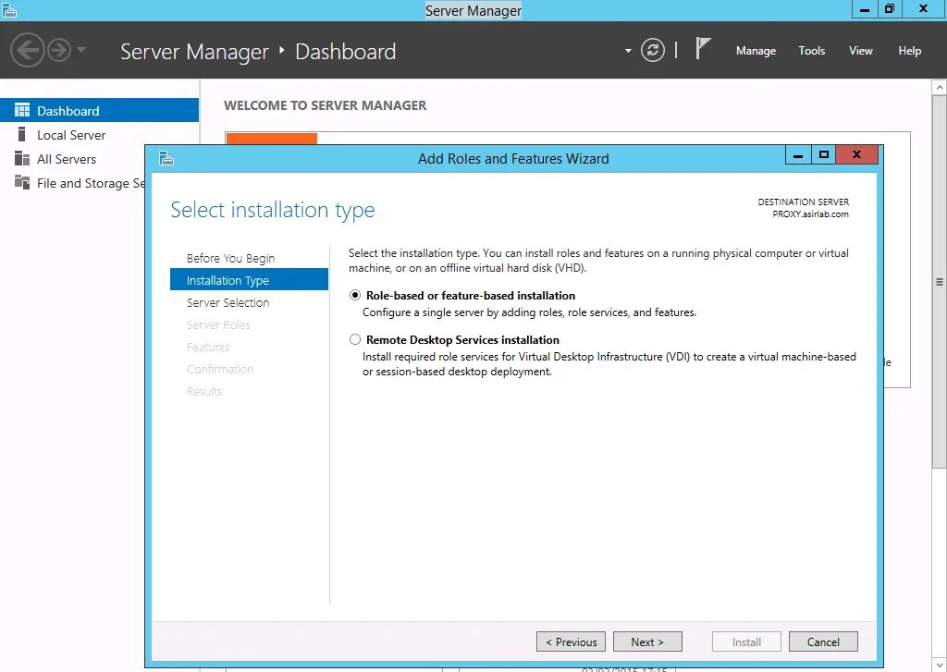Open the Help menu
The height and width of the screenshot is (672, 947).
909,51
